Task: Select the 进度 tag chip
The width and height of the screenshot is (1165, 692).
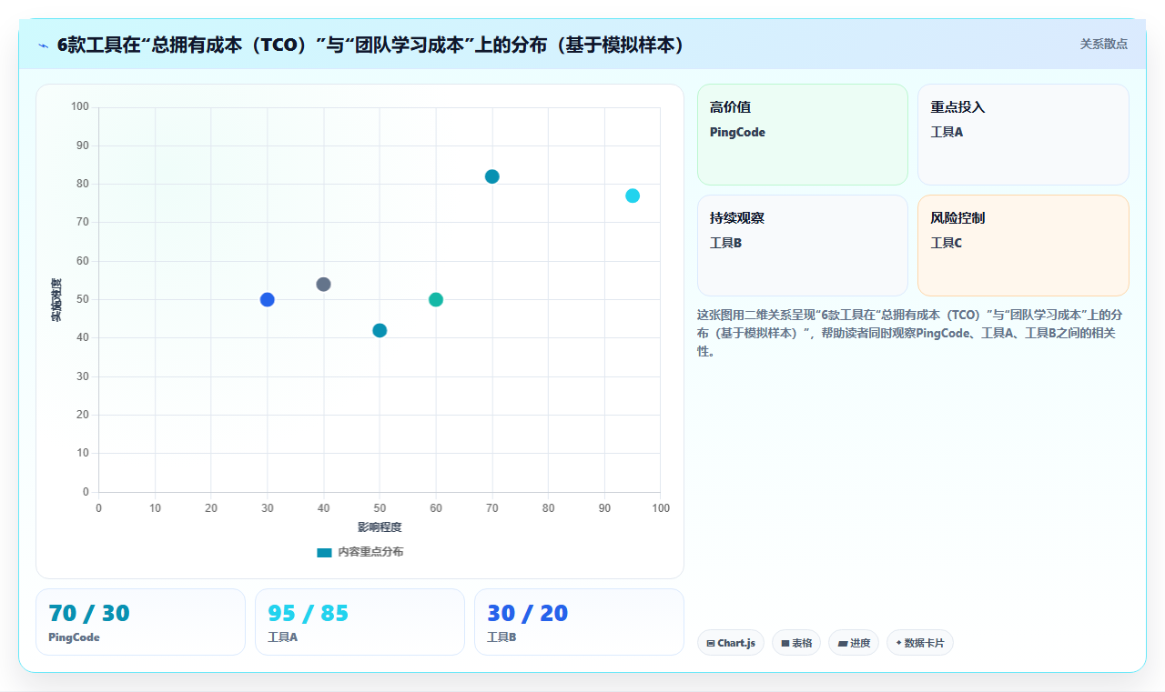Action: pos(854,643)
